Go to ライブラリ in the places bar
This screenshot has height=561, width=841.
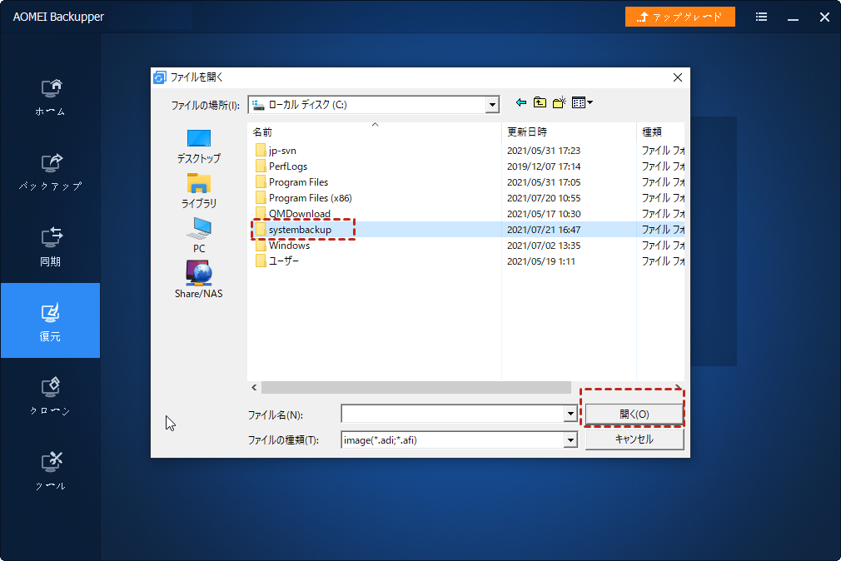198,191
